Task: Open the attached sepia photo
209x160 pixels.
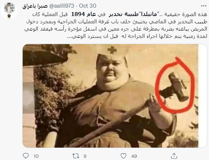Action: click(115, 96)
